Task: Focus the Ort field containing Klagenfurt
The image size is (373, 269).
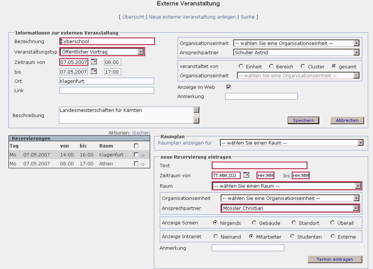Action: 107,81
